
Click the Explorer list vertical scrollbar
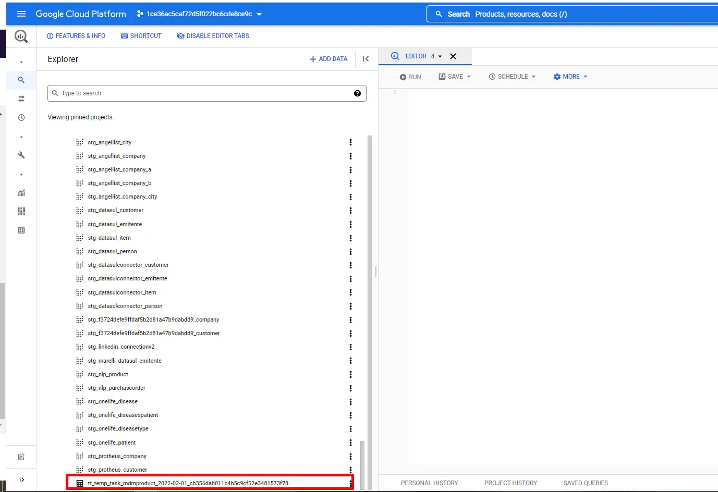coord(370,313)
